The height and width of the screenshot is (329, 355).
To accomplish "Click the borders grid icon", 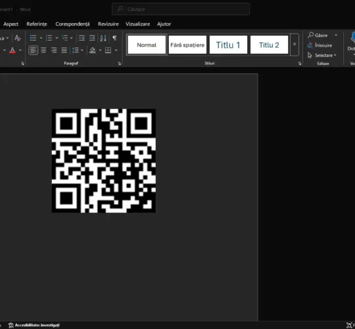I will (x=108, y=50).
